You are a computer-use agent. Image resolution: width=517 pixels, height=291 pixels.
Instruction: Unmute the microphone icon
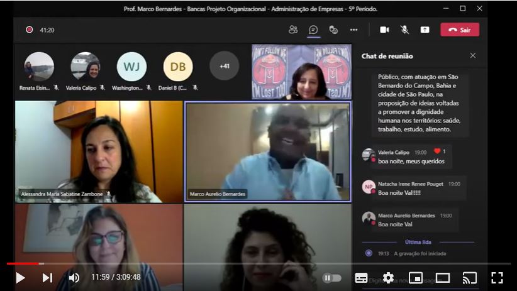(404, 30)
